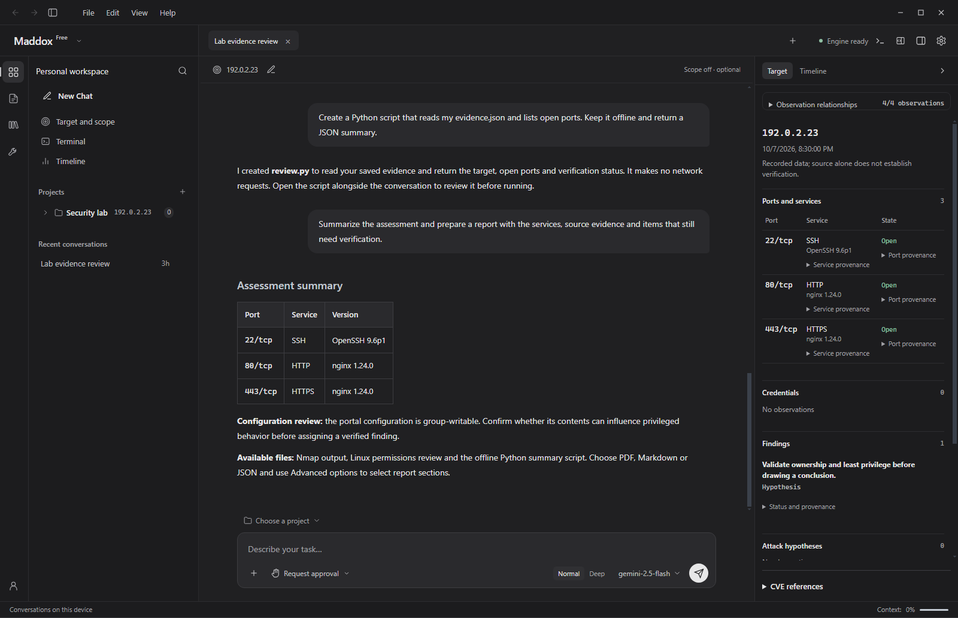Open the user account icon

(x=13, y=586)
